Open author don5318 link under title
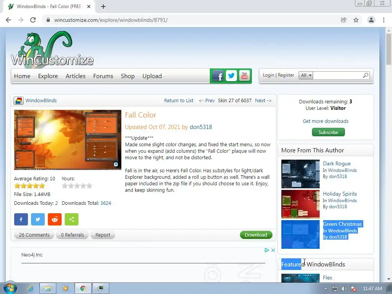Screen dimensions: 392x294 pos(201,127)
